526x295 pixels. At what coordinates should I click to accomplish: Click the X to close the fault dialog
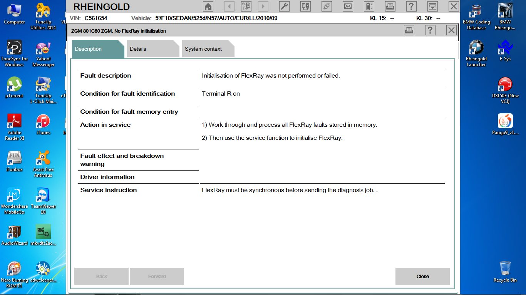451,30
